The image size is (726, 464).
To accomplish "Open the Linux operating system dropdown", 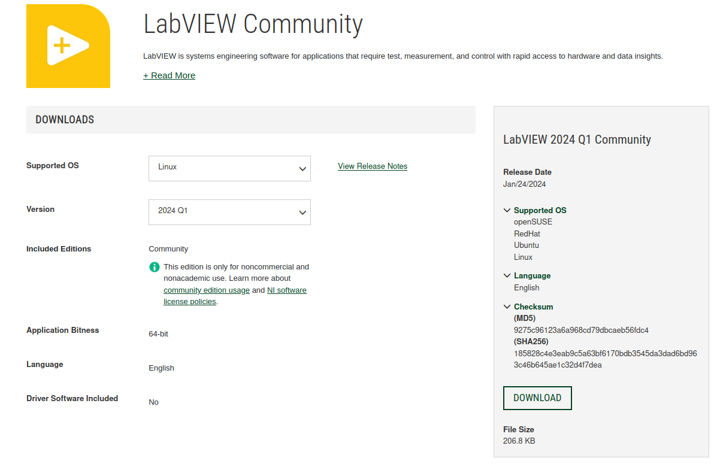I will coord(229,168).
